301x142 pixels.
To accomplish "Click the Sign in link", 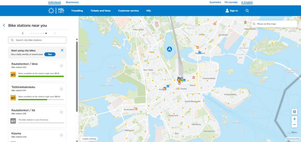I will click(x=232, y=11).
